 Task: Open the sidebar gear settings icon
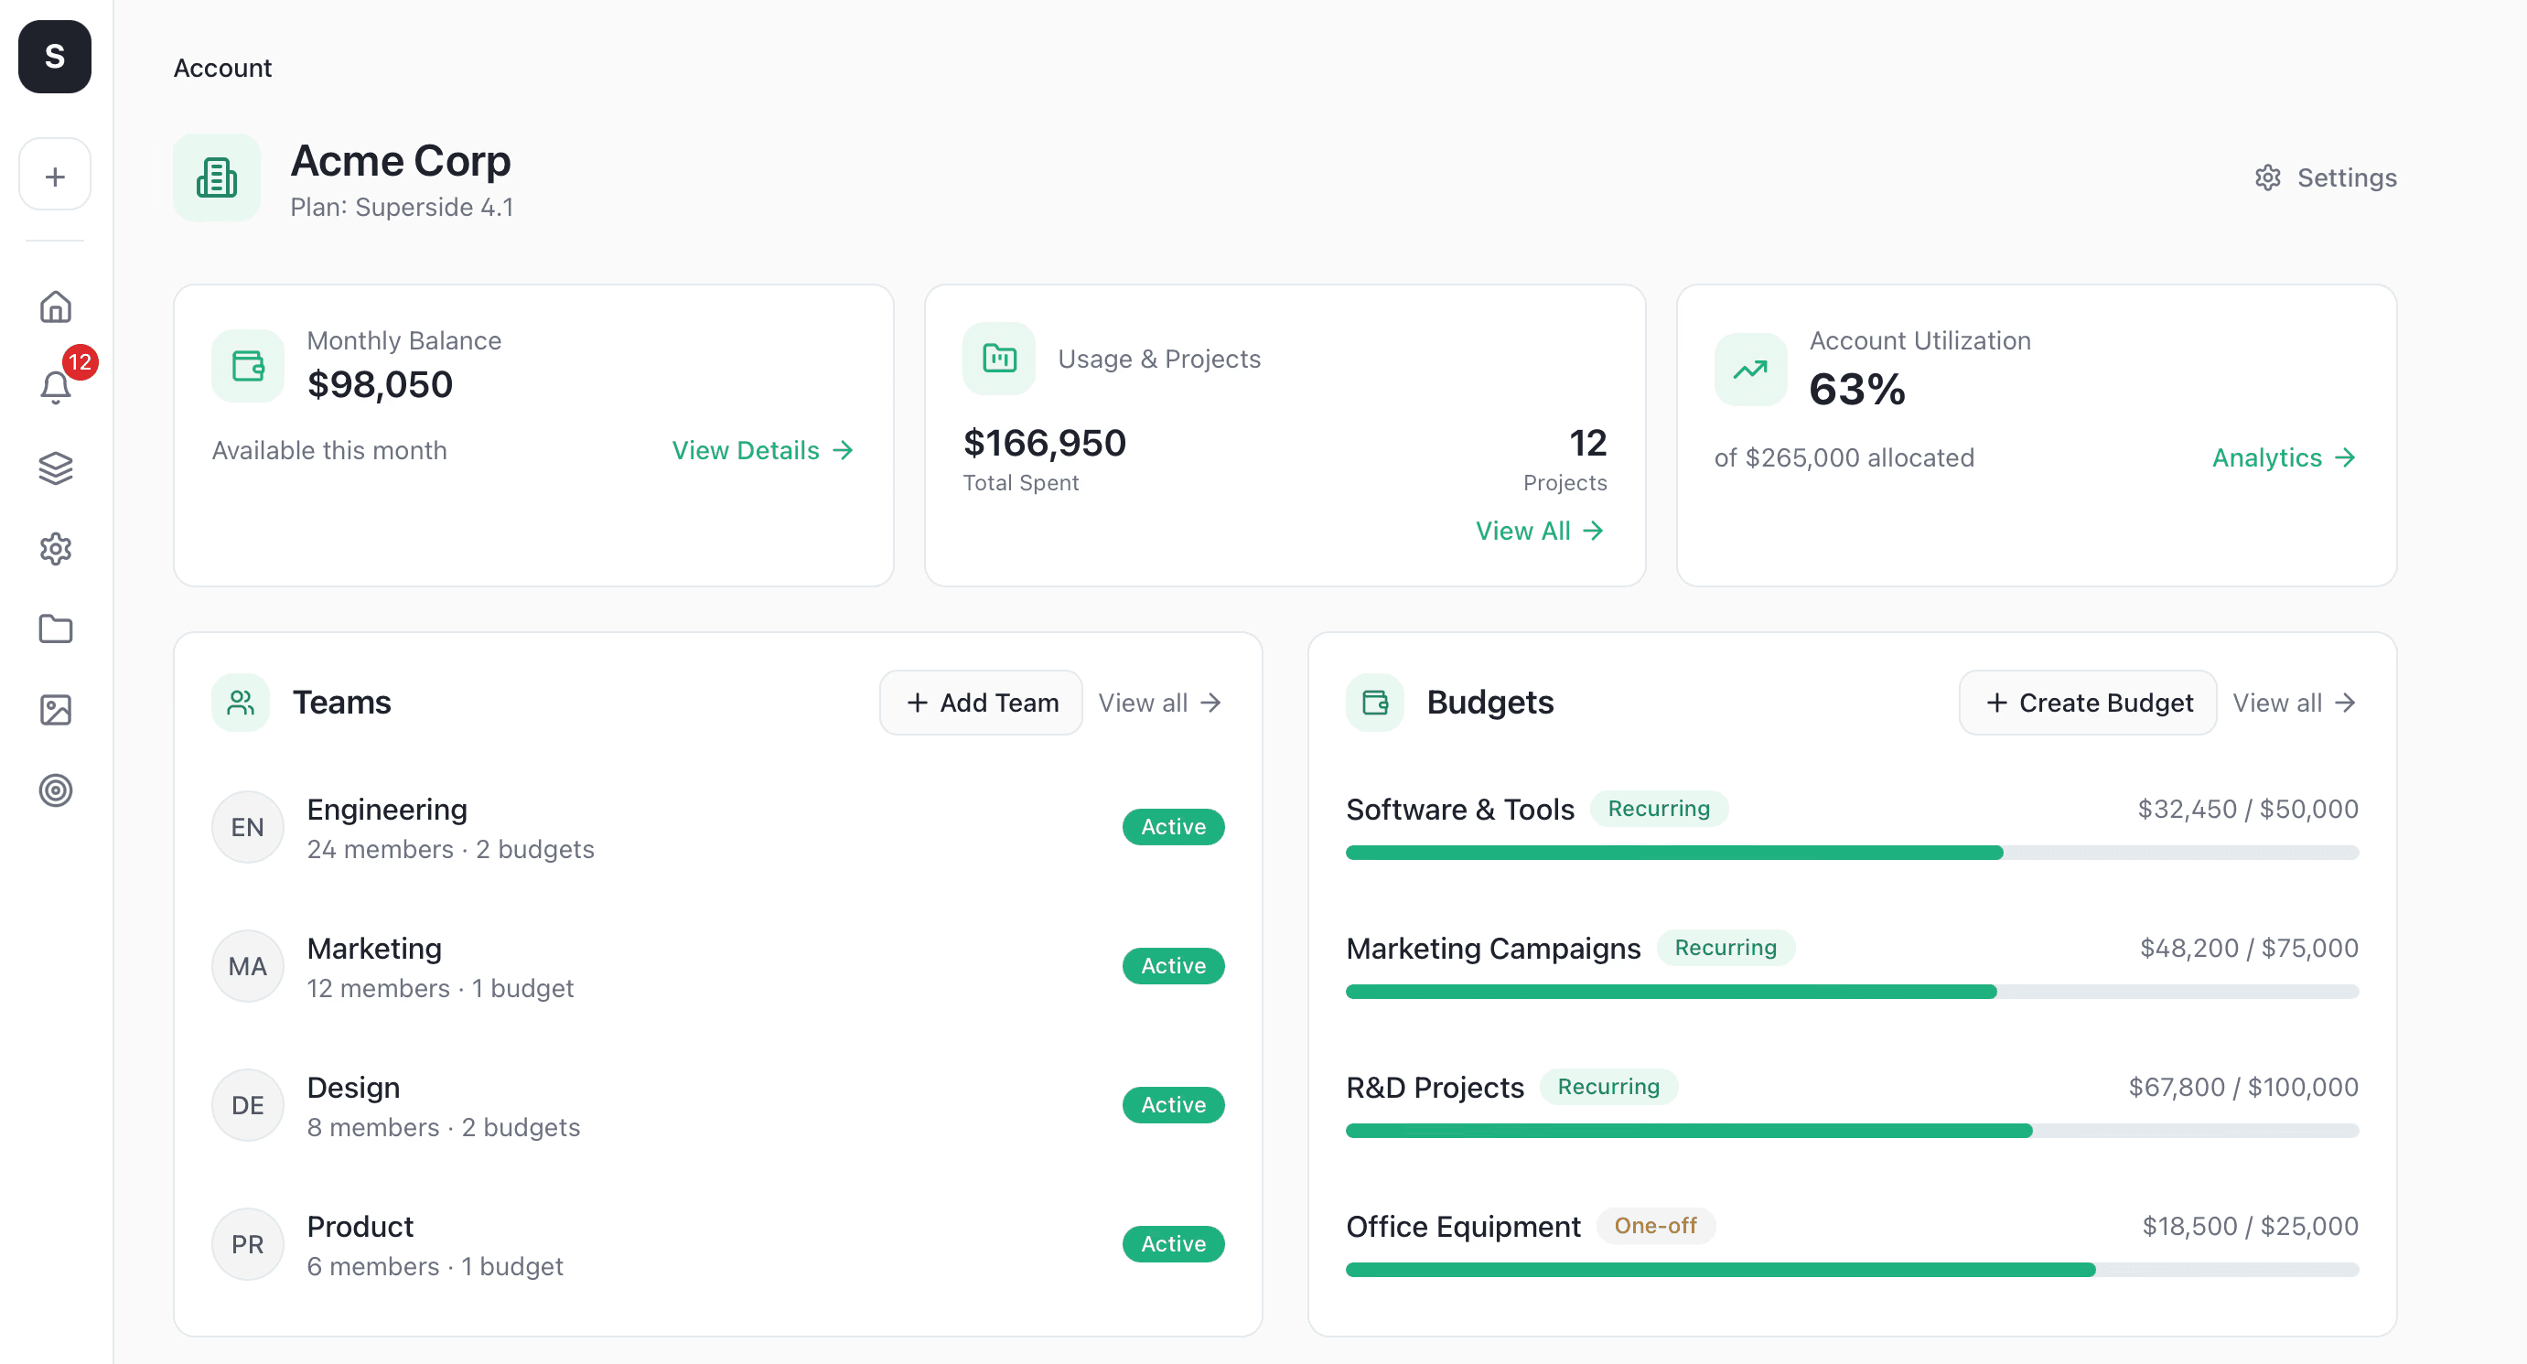[x=55, y=548]
